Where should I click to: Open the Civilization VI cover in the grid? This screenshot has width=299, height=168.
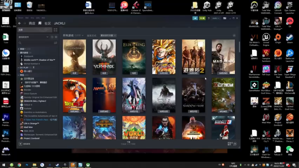pyautogui.click(x=74, y=57)
